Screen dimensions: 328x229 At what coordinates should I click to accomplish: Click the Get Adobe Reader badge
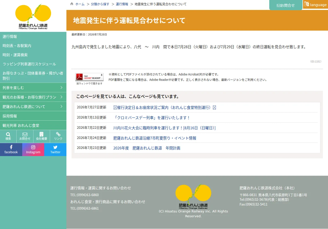pyautogui.click(x=89, y=77)
